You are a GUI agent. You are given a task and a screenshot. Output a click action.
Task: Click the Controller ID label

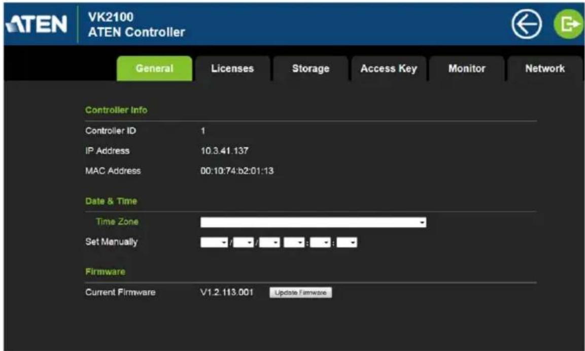point(111,131)
